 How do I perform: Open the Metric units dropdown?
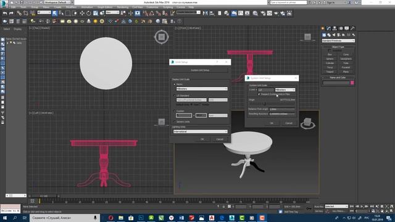point(202,89)
